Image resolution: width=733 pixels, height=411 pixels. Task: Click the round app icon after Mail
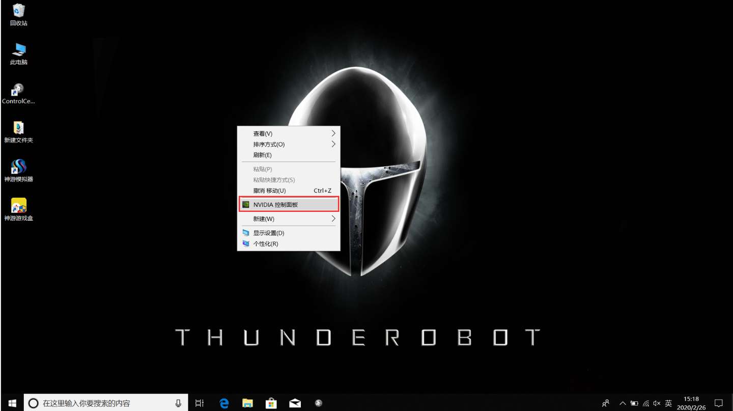click(x=319, y=403)
